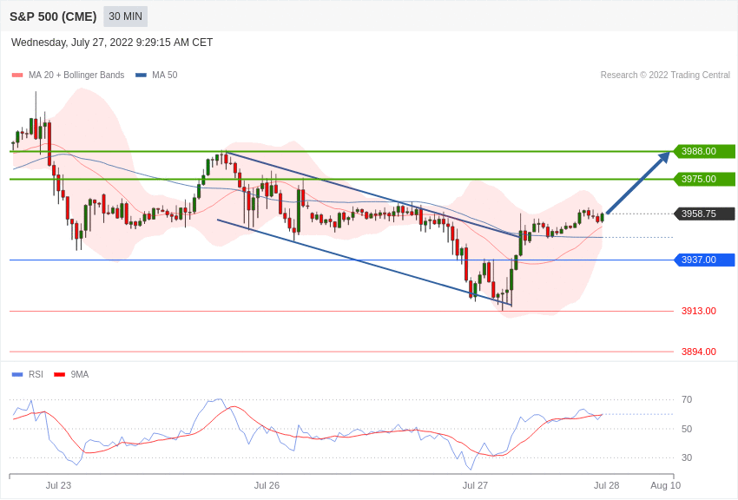This screenshot has height=500, width=738.
Task: Toggle the MA 50 legend entry
Action: [156, 76]
